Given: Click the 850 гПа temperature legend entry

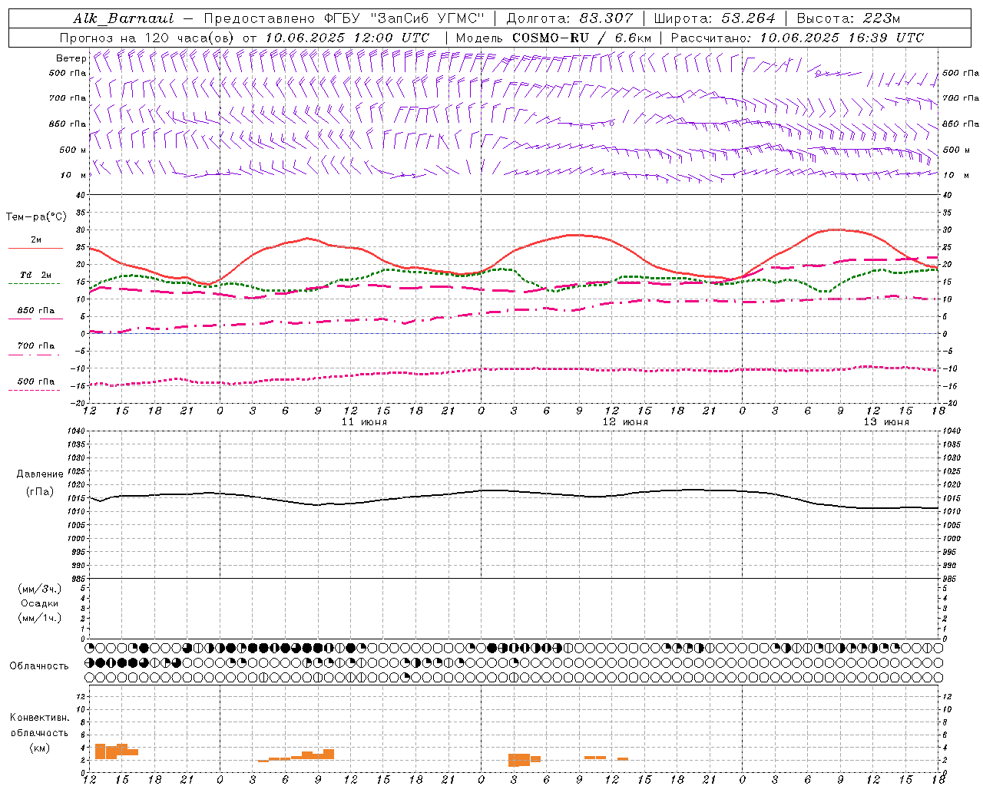Looking at the screenshot, I should 35,313.
